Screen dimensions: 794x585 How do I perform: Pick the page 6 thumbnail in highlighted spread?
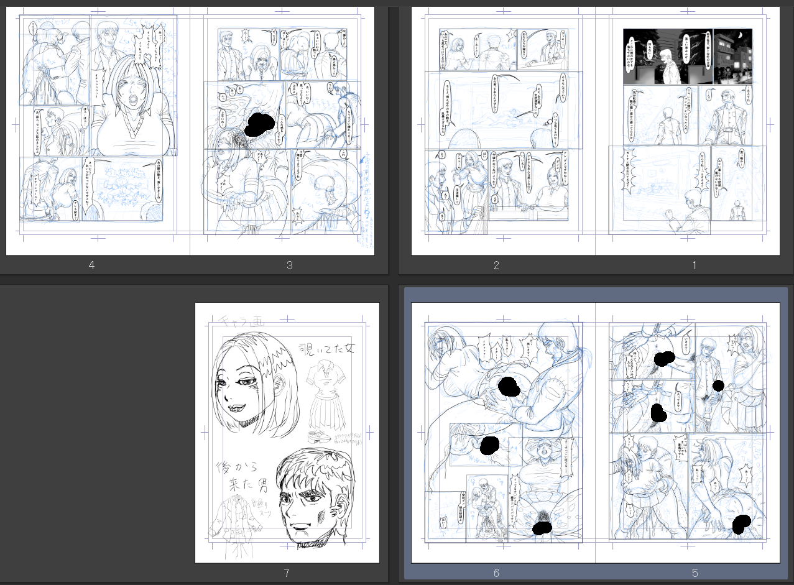pyautogui.click(x=503, y=432)
